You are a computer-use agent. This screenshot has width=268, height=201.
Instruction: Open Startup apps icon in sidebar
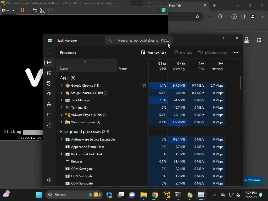(49, 94)
